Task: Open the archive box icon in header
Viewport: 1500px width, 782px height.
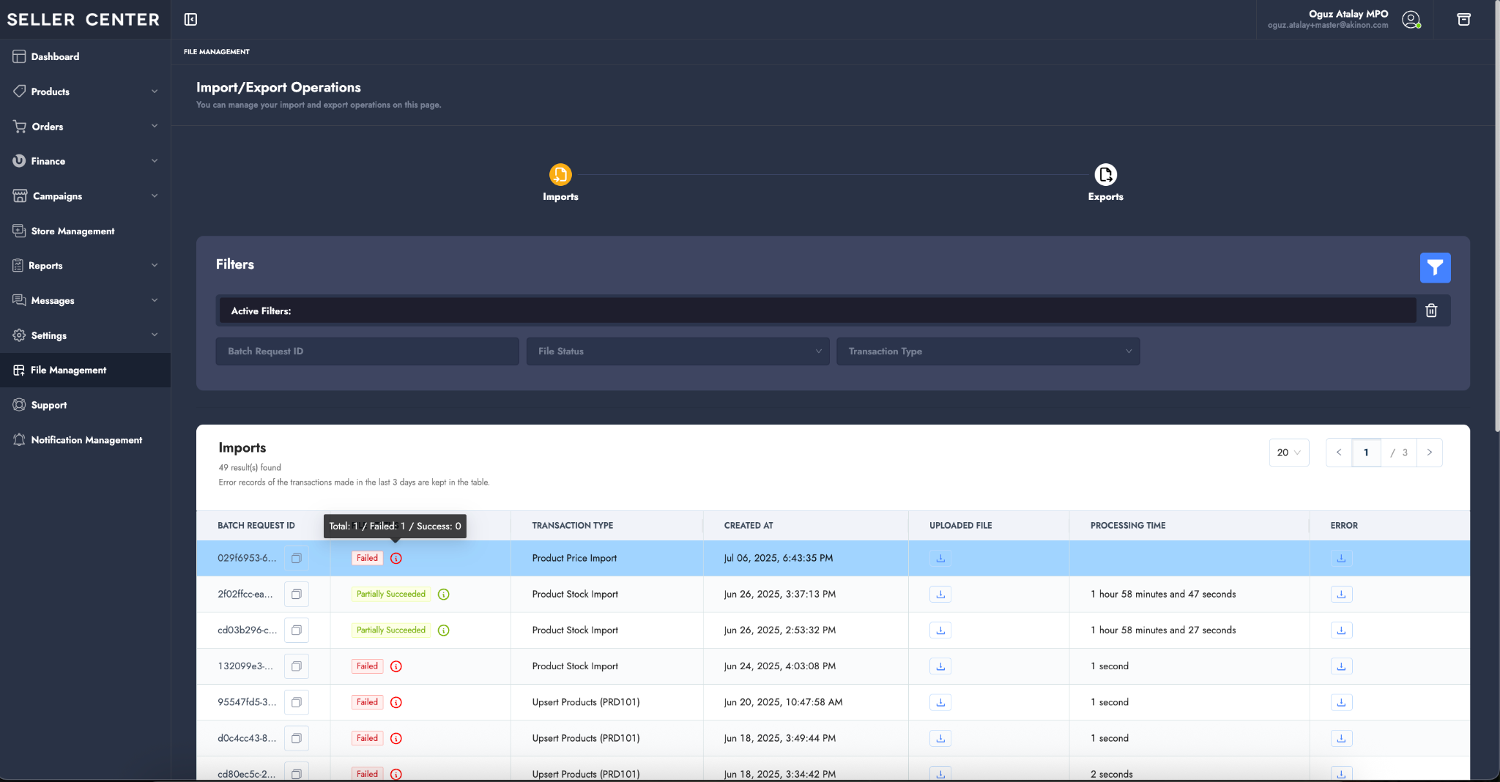Action: (x=1463, y=20)
